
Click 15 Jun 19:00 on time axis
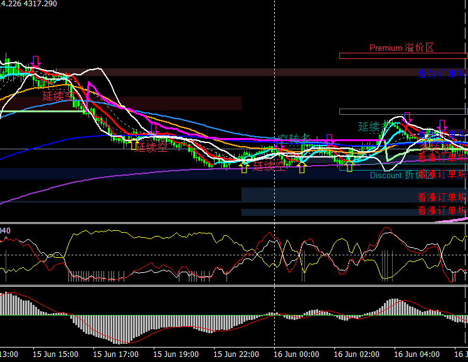[176, 354]
